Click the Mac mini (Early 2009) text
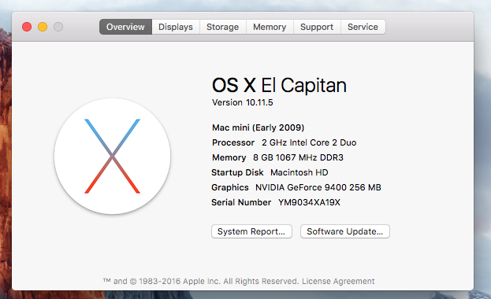Image resolution: width=491 pixels, height=299 pixels. (x=258, y=127)
